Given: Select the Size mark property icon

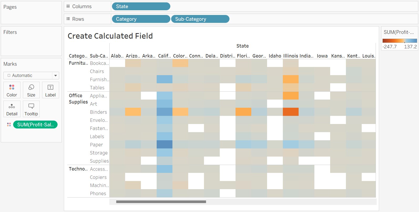Looking at the screenshot, I should (31, 90).
